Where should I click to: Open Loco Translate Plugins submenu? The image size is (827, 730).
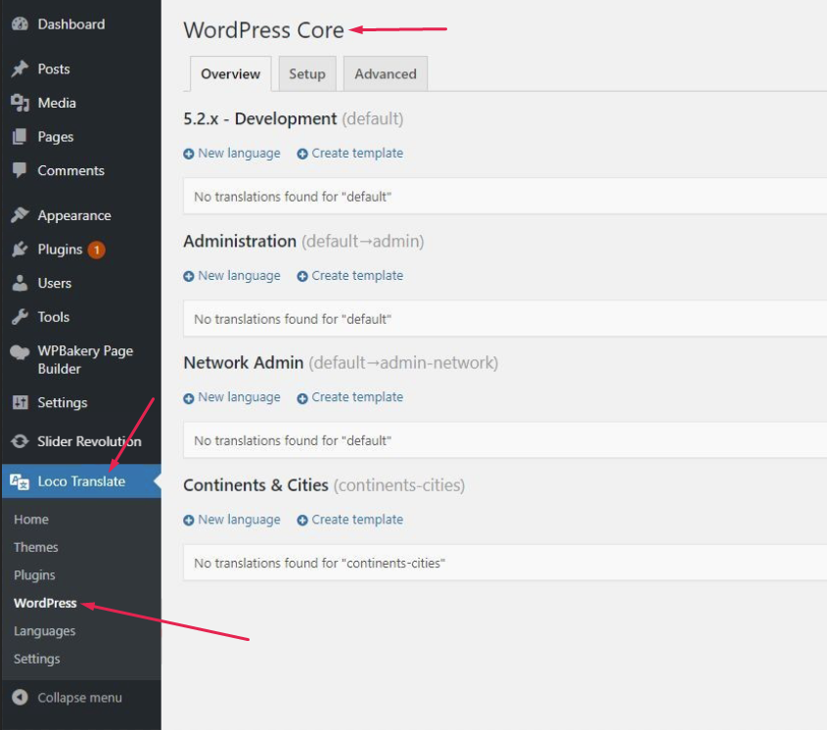[x=34, y=575]
